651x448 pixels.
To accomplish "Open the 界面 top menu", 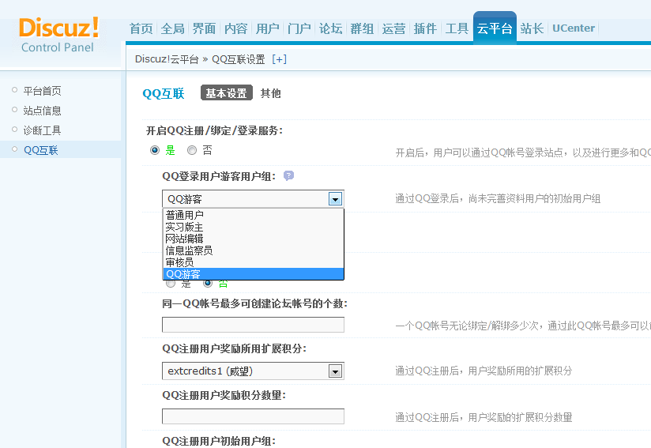I will [204, 28].
